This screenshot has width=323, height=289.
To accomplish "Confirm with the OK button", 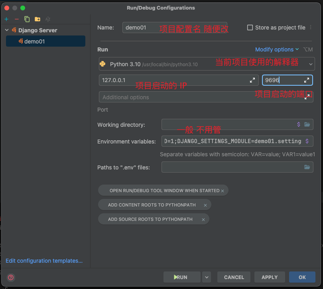I will click(302, 277).
